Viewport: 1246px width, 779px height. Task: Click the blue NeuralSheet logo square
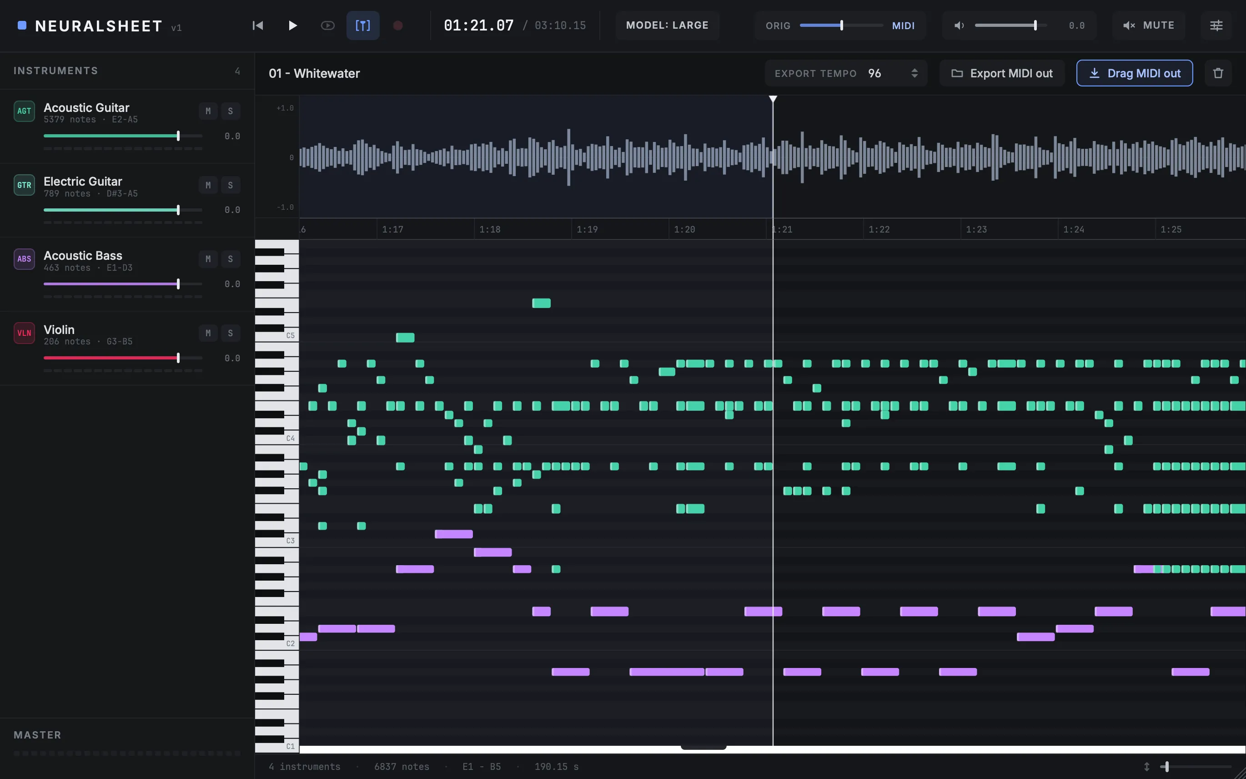(22, 25)
